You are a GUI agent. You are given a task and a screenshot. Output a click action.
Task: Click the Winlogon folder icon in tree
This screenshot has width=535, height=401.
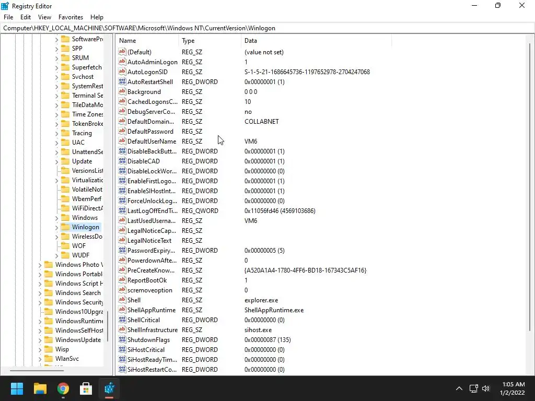click(65, 227)
